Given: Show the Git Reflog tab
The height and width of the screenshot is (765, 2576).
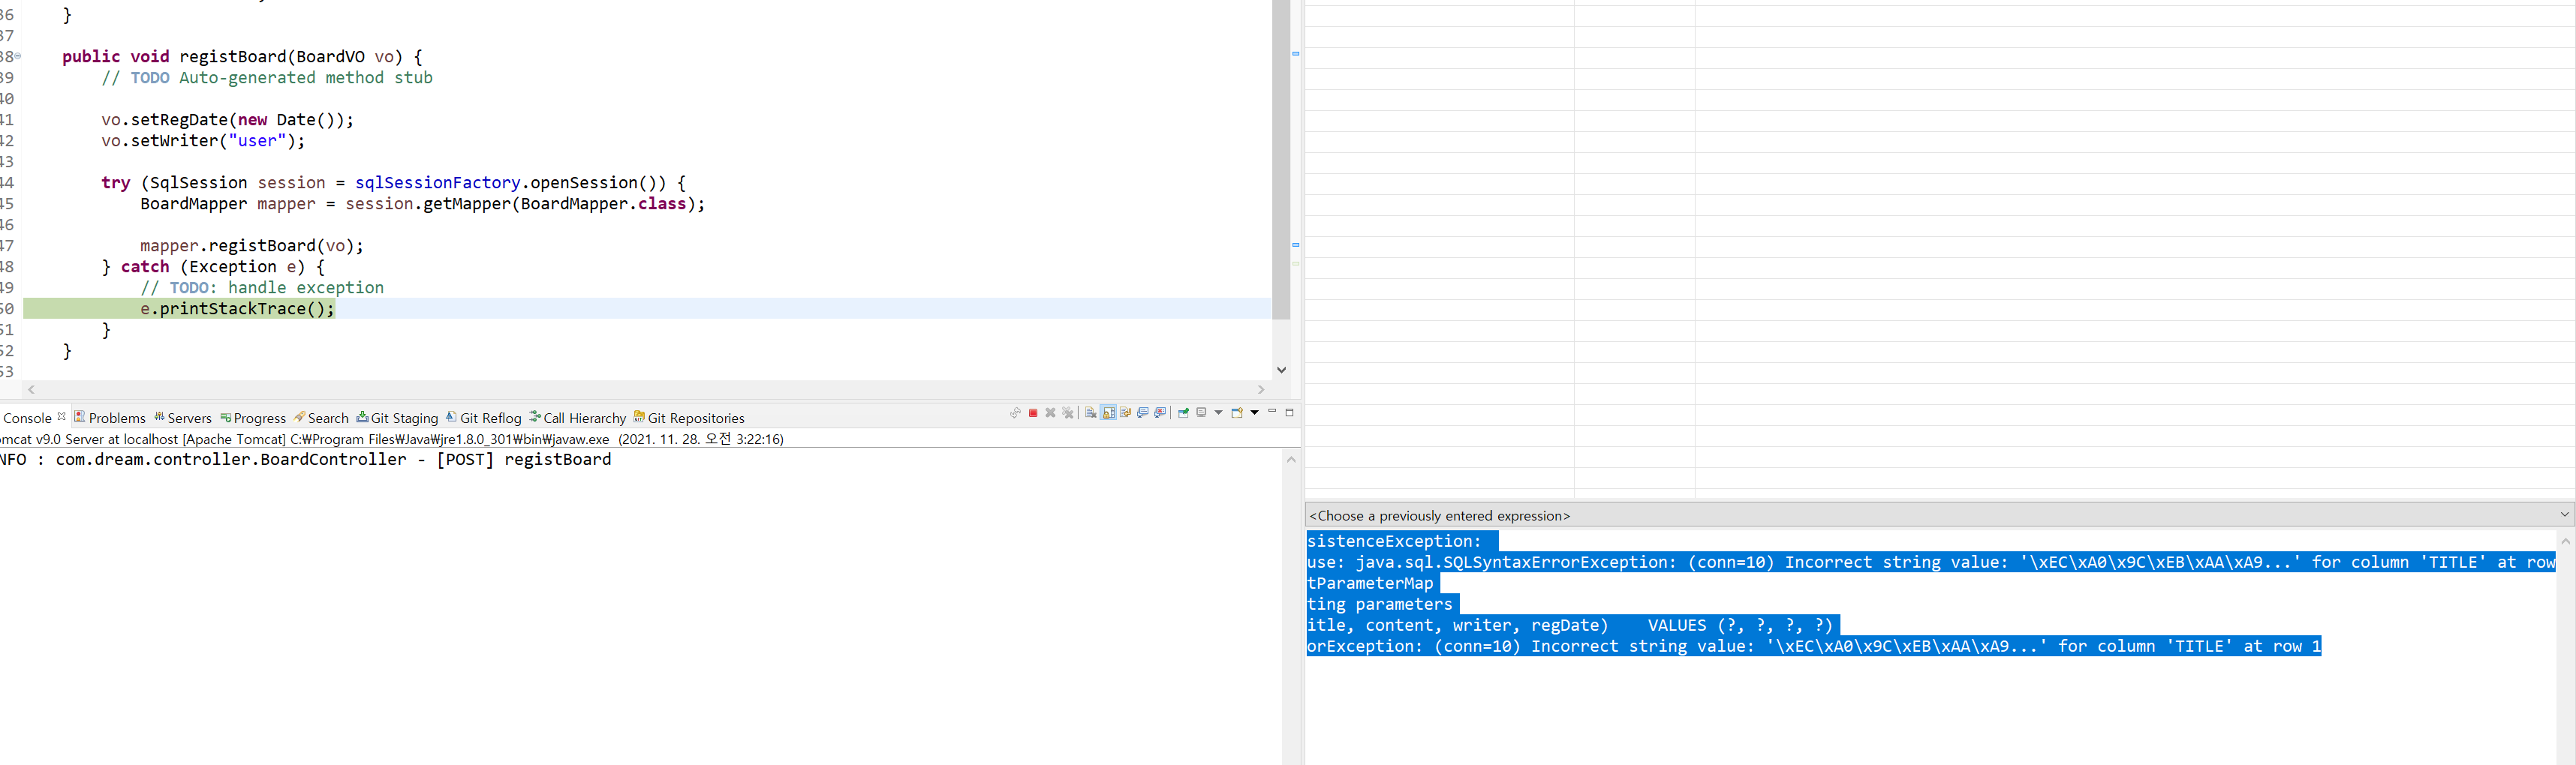Looking at the screenshot, I should 484,418.
